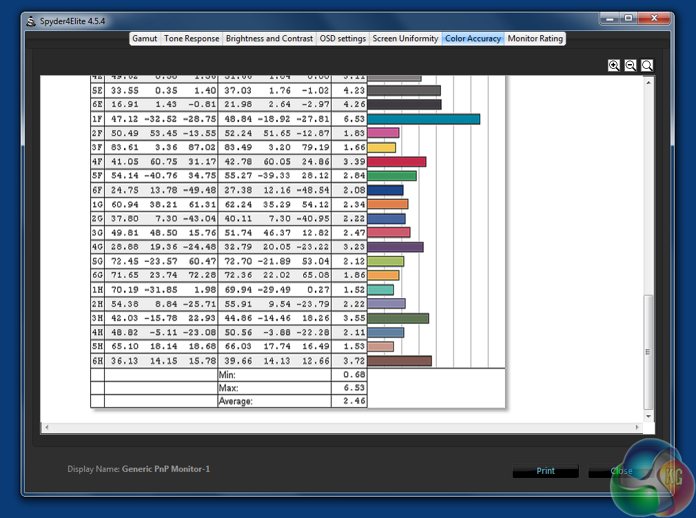Switch to the OSD settings tab
Image resolution: width=696 pixels, height=518 pixels.
[x=342, y=39]
